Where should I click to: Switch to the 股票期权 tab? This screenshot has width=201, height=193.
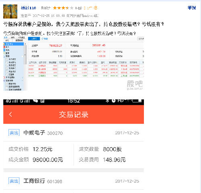(x=19, y=40)
